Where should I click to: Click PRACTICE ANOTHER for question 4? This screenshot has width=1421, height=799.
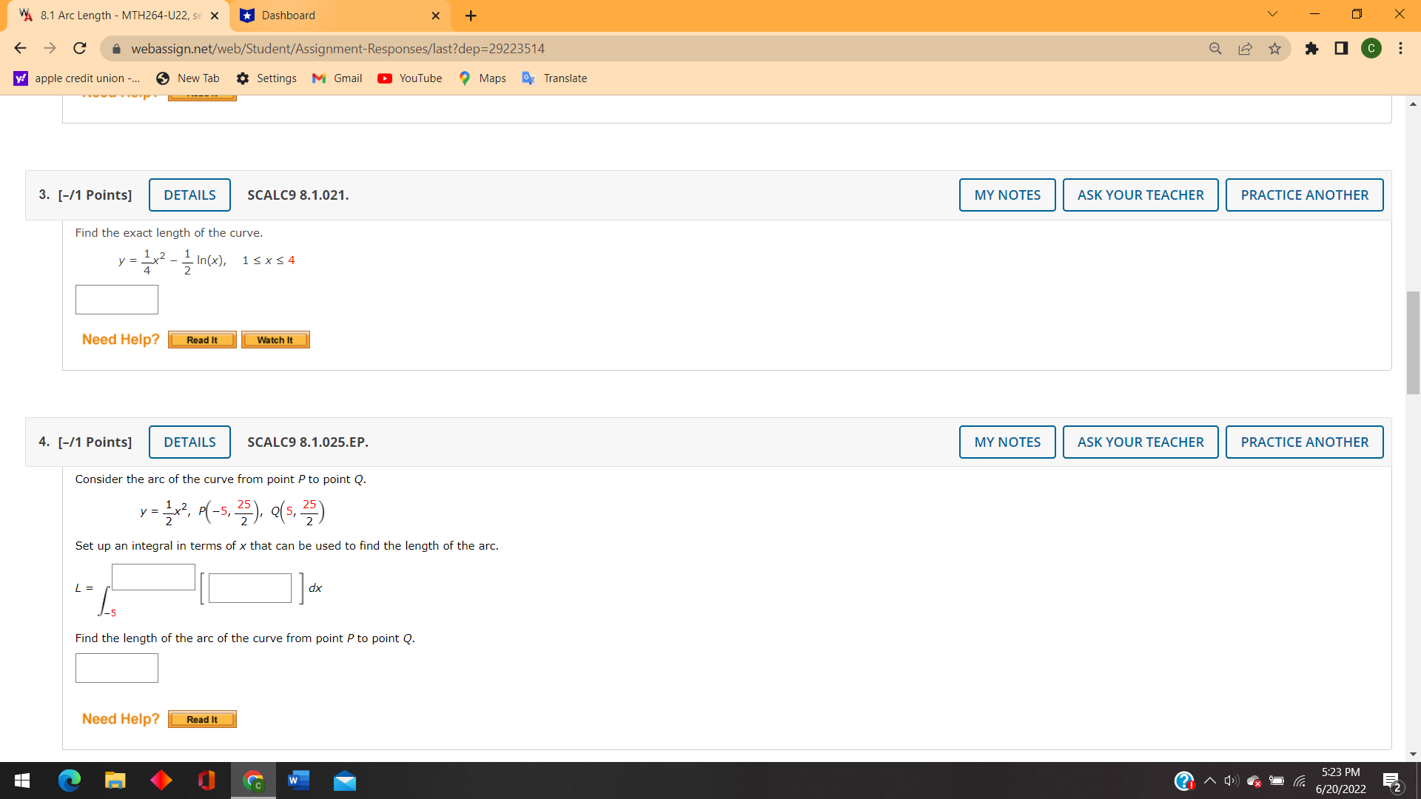click(1304, 442)
